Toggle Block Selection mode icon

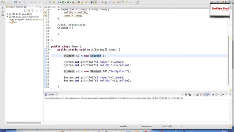point(106,2)
